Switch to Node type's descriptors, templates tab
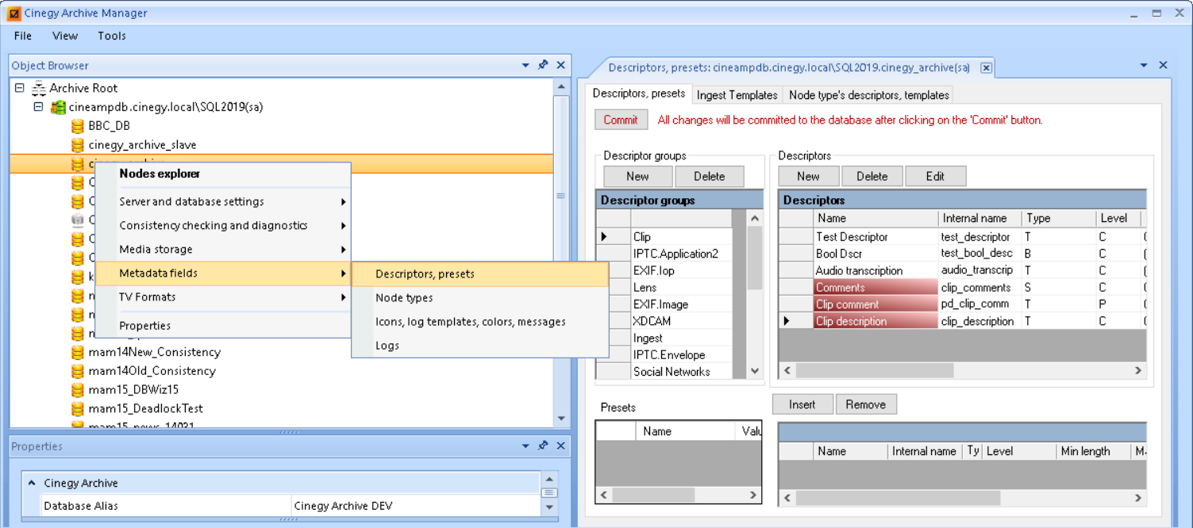This screenshot has width=1193, height=528. [869, 95]
